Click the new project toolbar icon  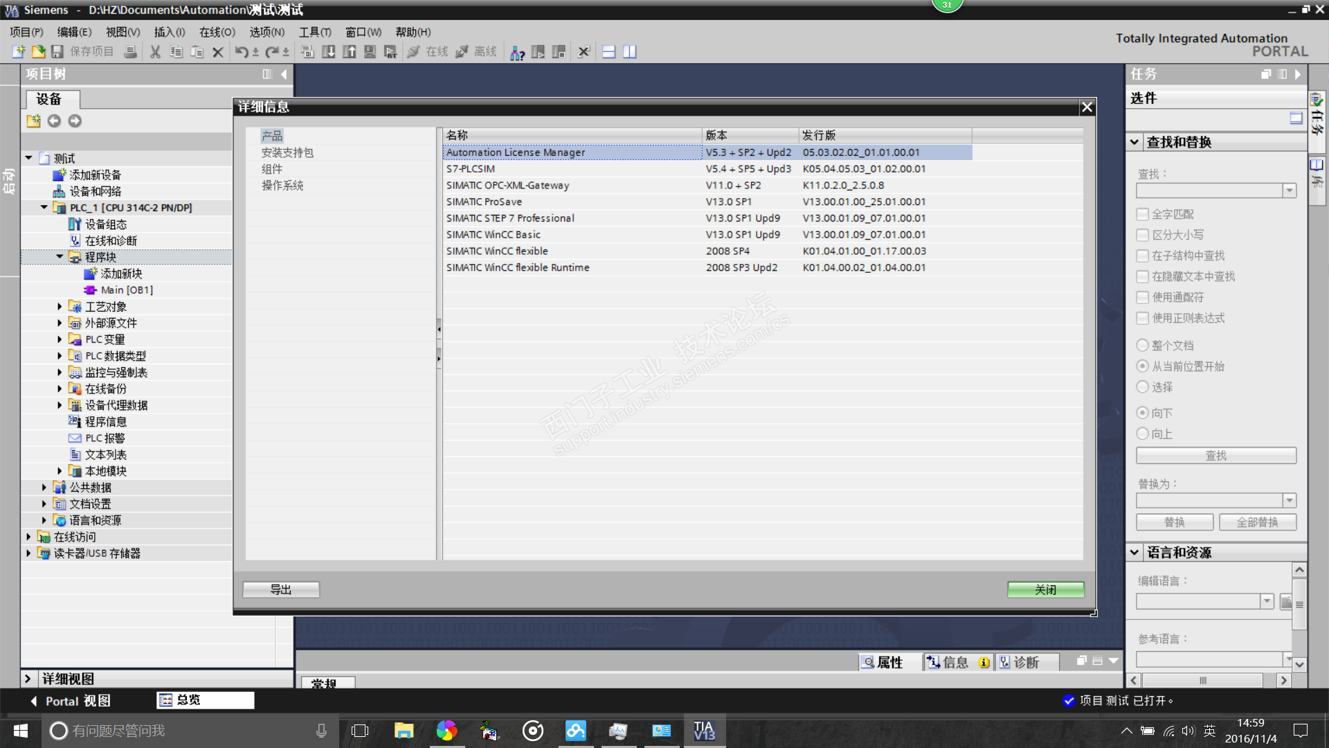pyautogui.click(x=19, y=52)
